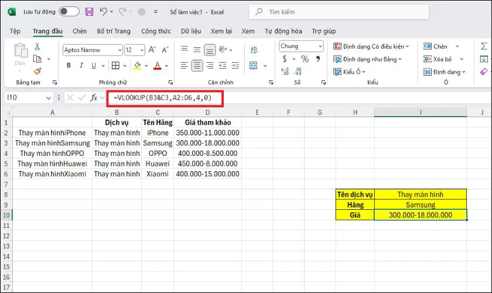
Task: Click the Decrease Decimal icon
Action: click(298, 71)
